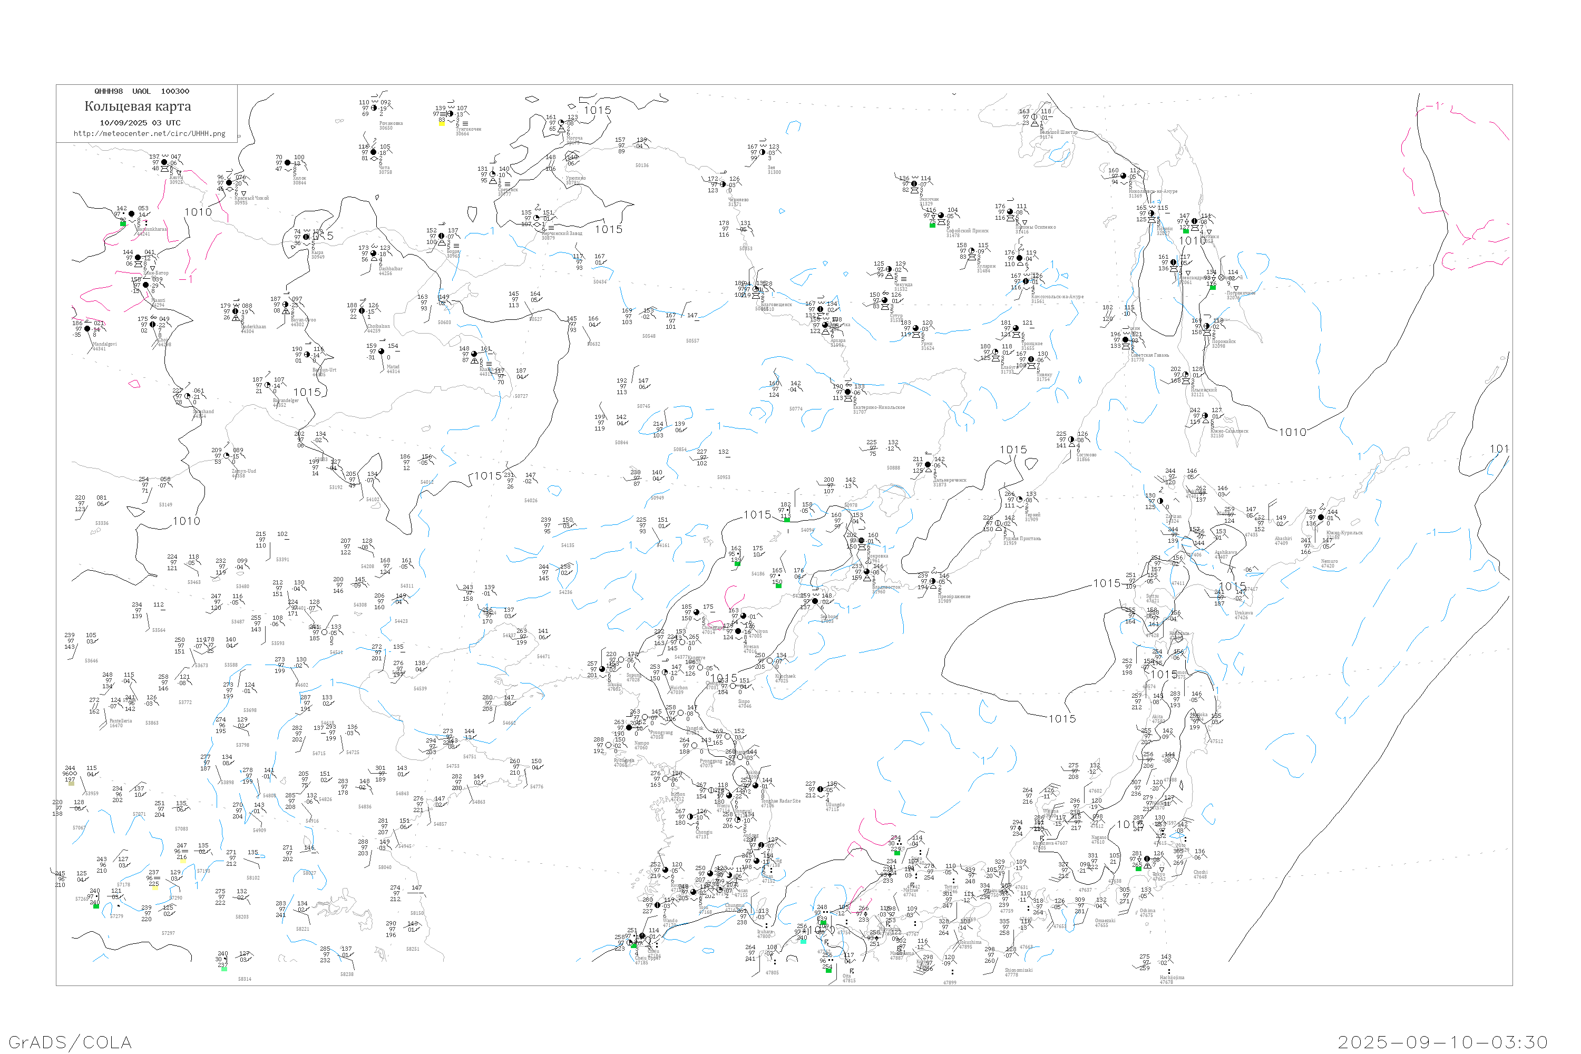Select the Ullungdo station circle symbol
The image size is (1581, 1054).
[820, 790]
